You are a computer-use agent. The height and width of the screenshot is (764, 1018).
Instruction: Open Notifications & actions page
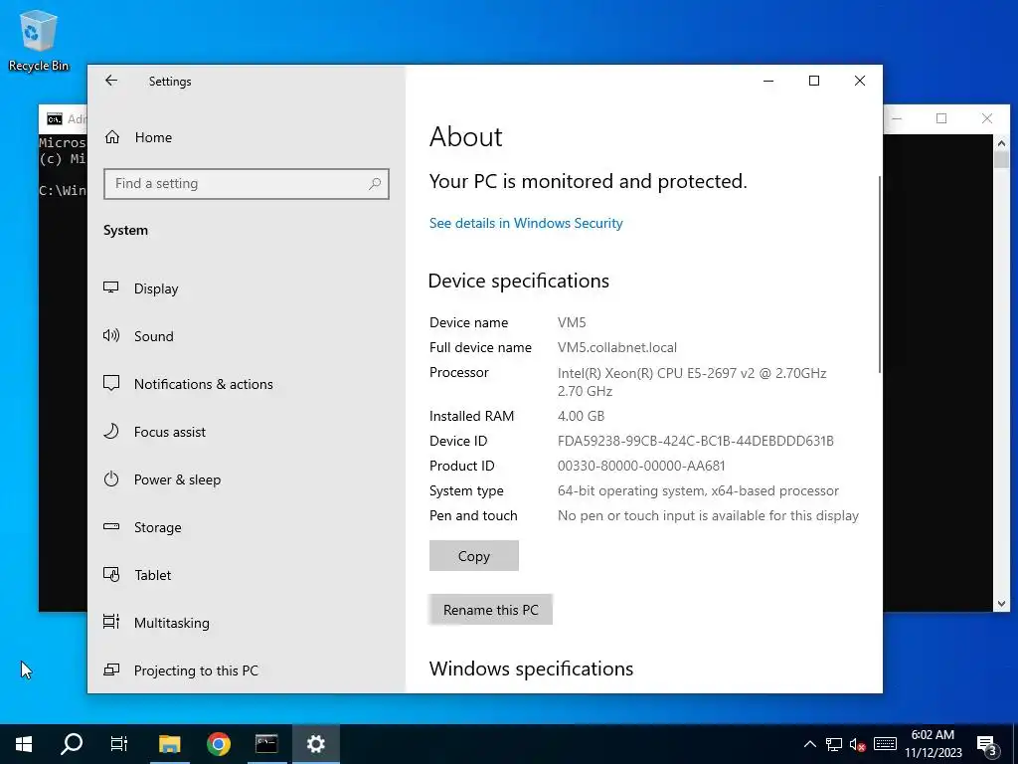click(x=203, y=384)
